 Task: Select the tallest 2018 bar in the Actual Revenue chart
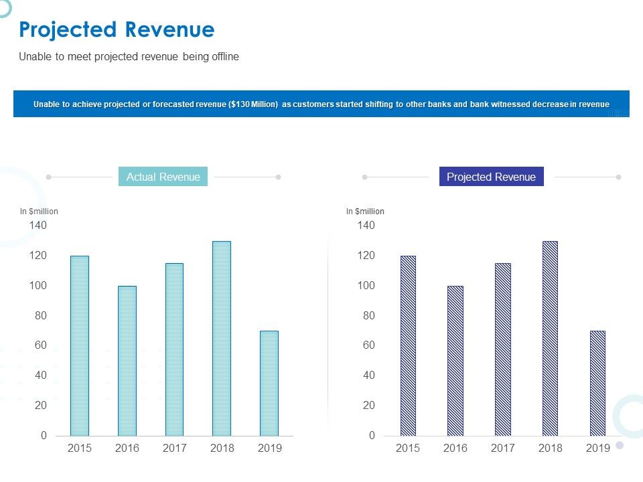point(222,339)
